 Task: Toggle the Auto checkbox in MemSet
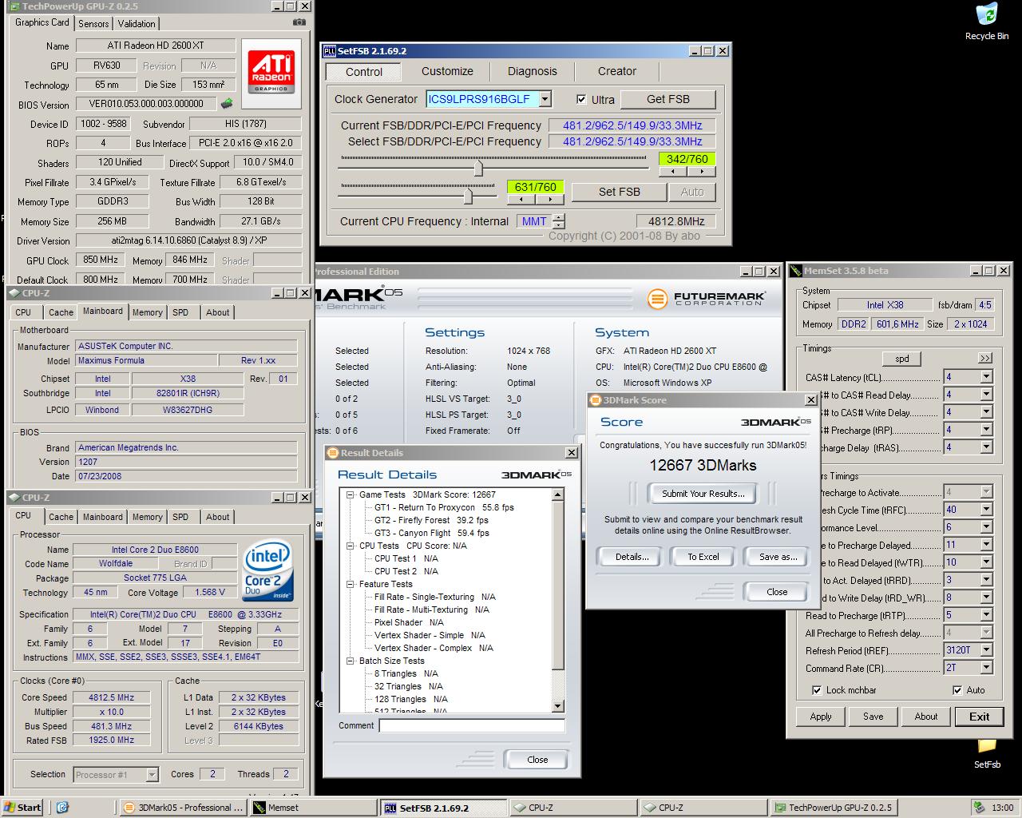tap(957, 690)
